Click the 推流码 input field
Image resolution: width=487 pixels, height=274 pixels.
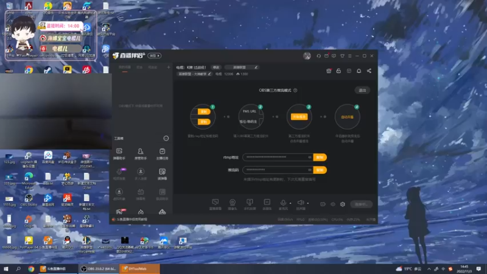pyautogui.click(x=278, y=170)
